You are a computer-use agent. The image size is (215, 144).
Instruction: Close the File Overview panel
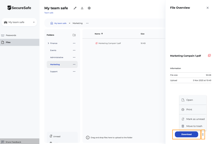(x=208, y=8)
